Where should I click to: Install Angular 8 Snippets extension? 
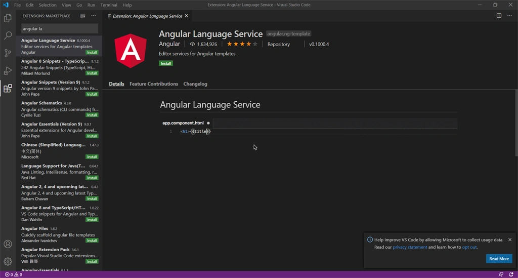pos(92,73)
